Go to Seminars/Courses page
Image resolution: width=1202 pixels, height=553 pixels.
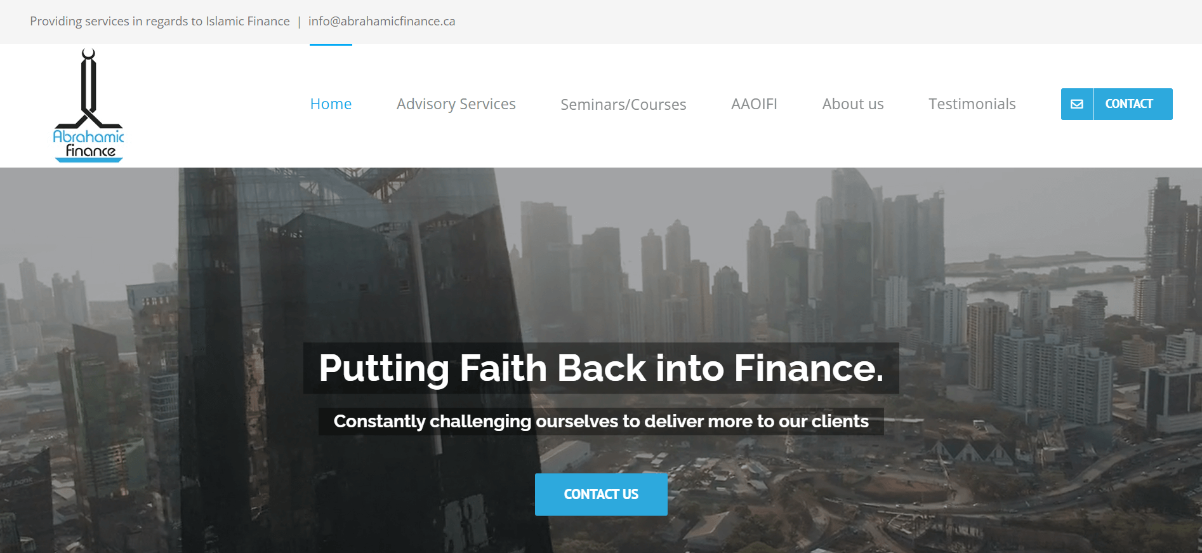[x=623, y=104]
